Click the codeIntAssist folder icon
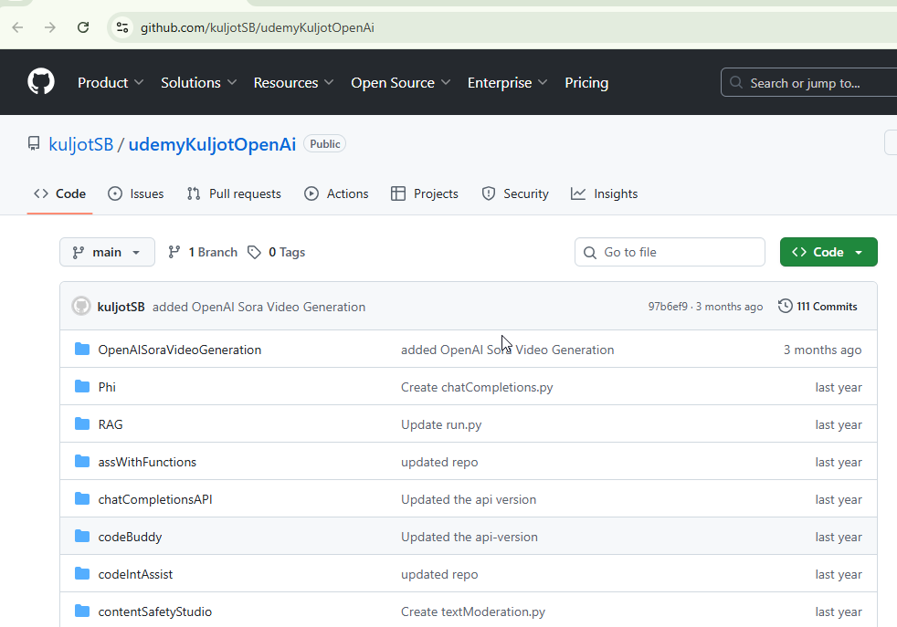The height and width of the screenshot is (627, 897). tap(82, 574)
